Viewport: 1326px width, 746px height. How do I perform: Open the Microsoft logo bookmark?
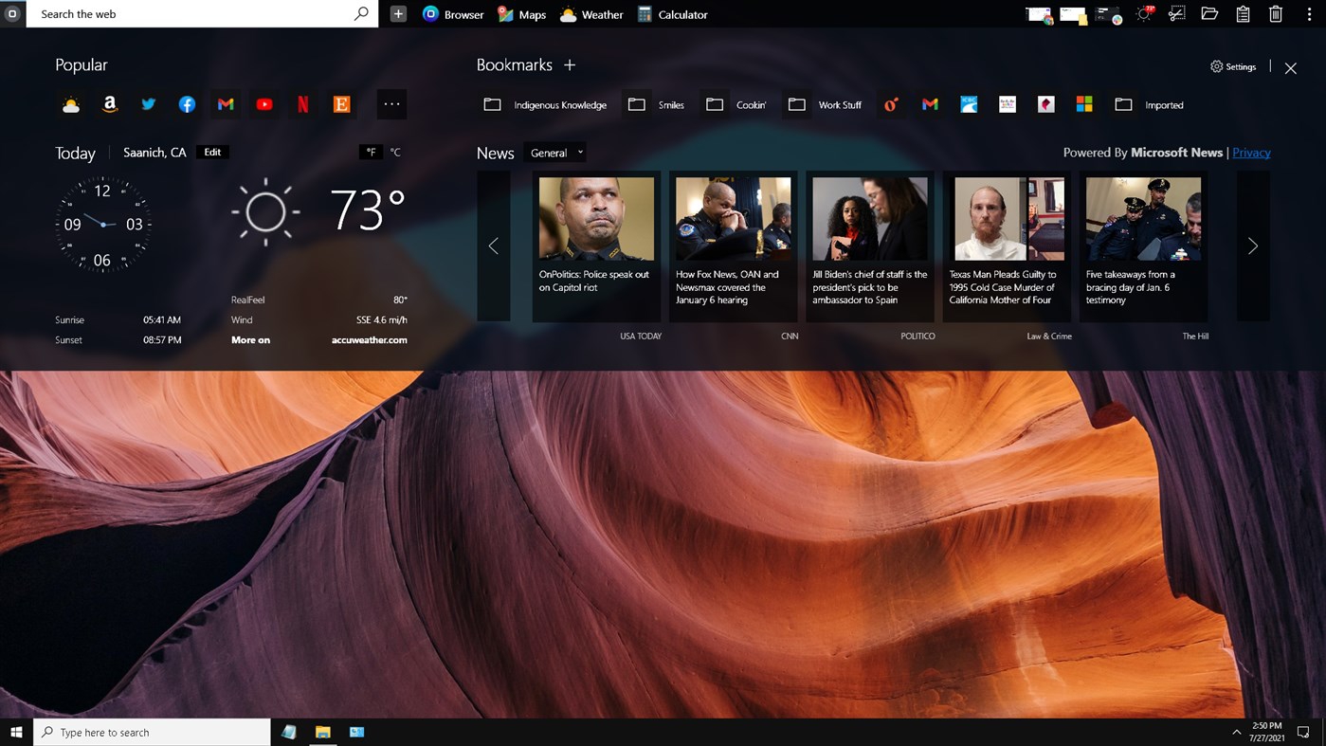click(1084, 104)
